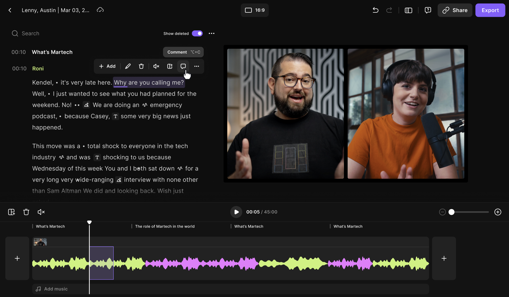The width and height of the screenshot is (509, 297).
Task: Click the pencil edit icon in floating toolbar
Action: tap(128, 66)
